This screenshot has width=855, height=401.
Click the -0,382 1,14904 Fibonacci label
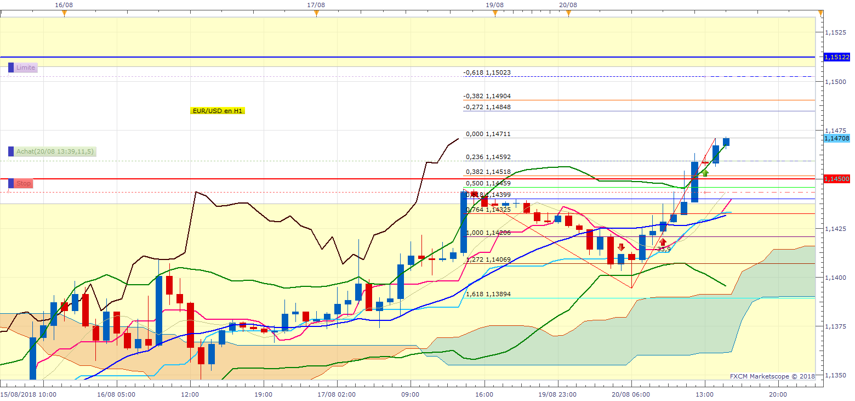(x=487, y=96)
